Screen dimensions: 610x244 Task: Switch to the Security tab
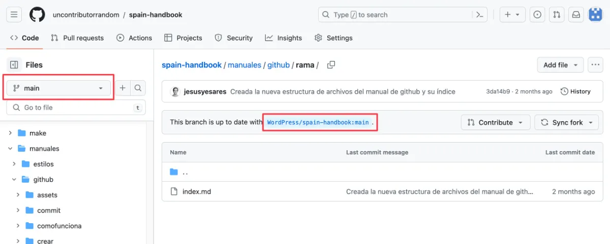(x=234, y=38)
